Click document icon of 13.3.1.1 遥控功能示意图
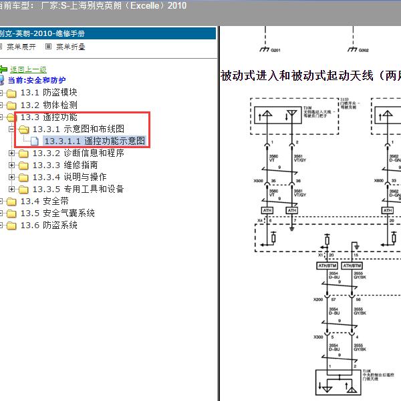The height and width of the screenshot is (401, 401). pyautogui.click(x=34, y=141)
